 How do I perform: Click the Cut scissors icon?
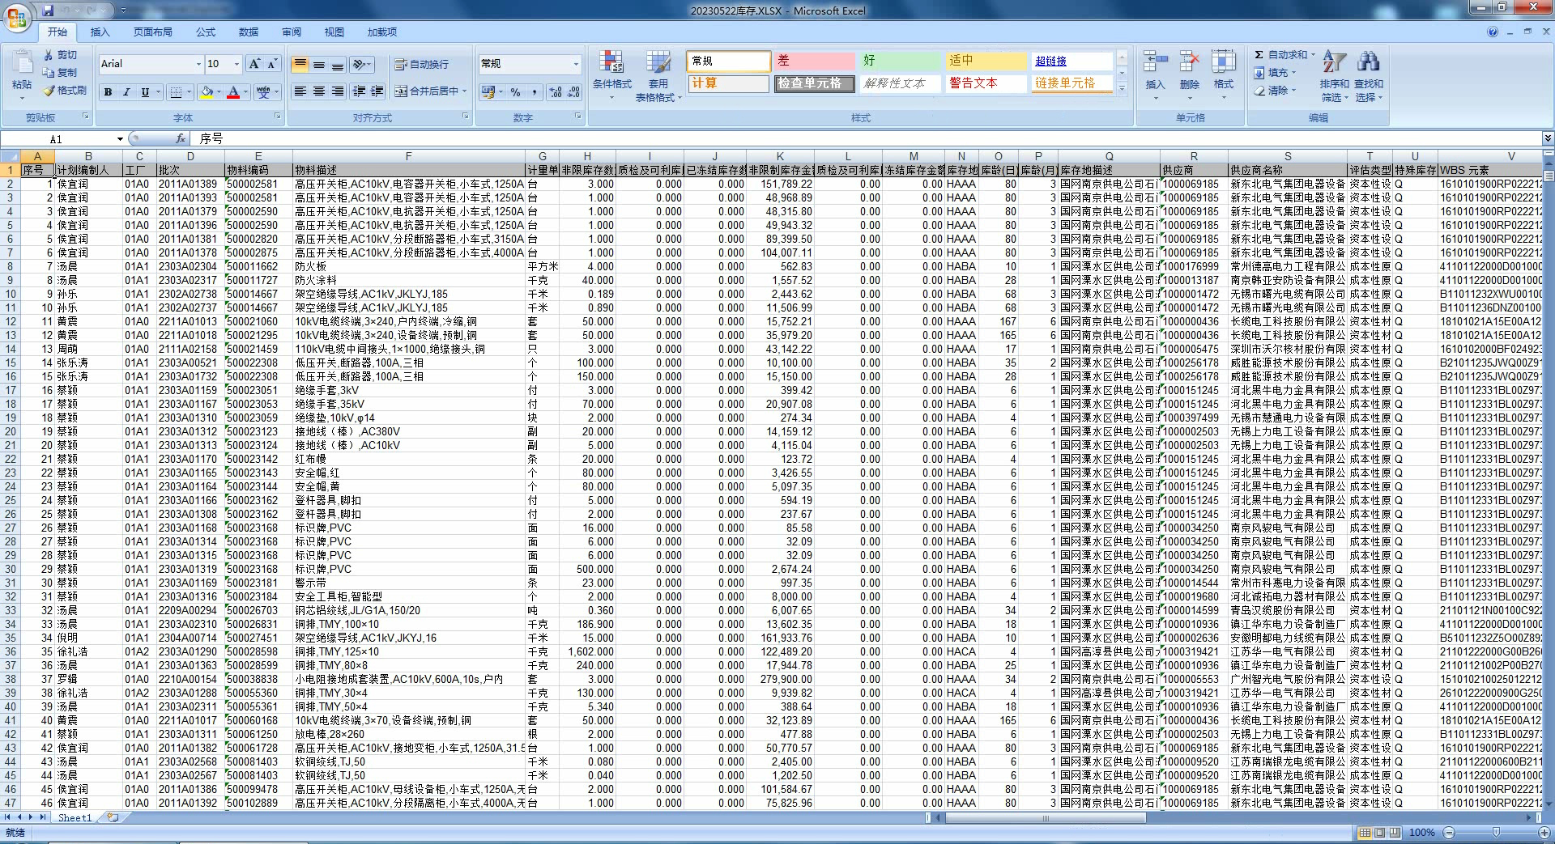pyautogui.click(x=49, y=55)
